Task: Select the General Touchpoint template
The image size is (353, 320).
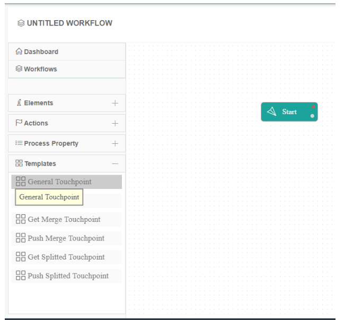Action: [59, 181]
